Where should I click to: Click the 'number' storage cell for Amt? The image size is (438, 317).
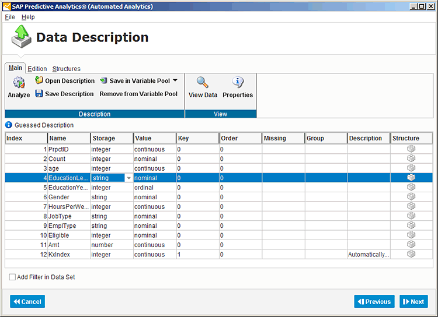pos(112,245)
